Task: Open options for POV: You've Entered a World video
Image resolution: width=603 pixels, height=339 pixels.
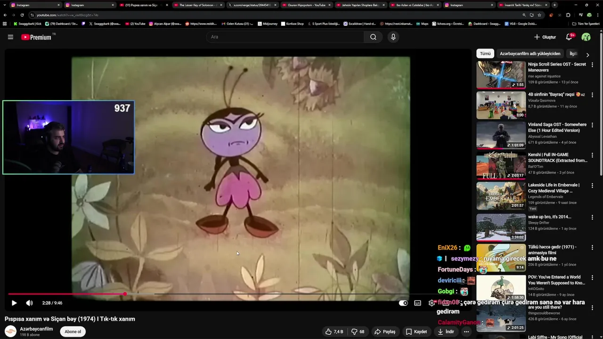Action: point(593,277)
